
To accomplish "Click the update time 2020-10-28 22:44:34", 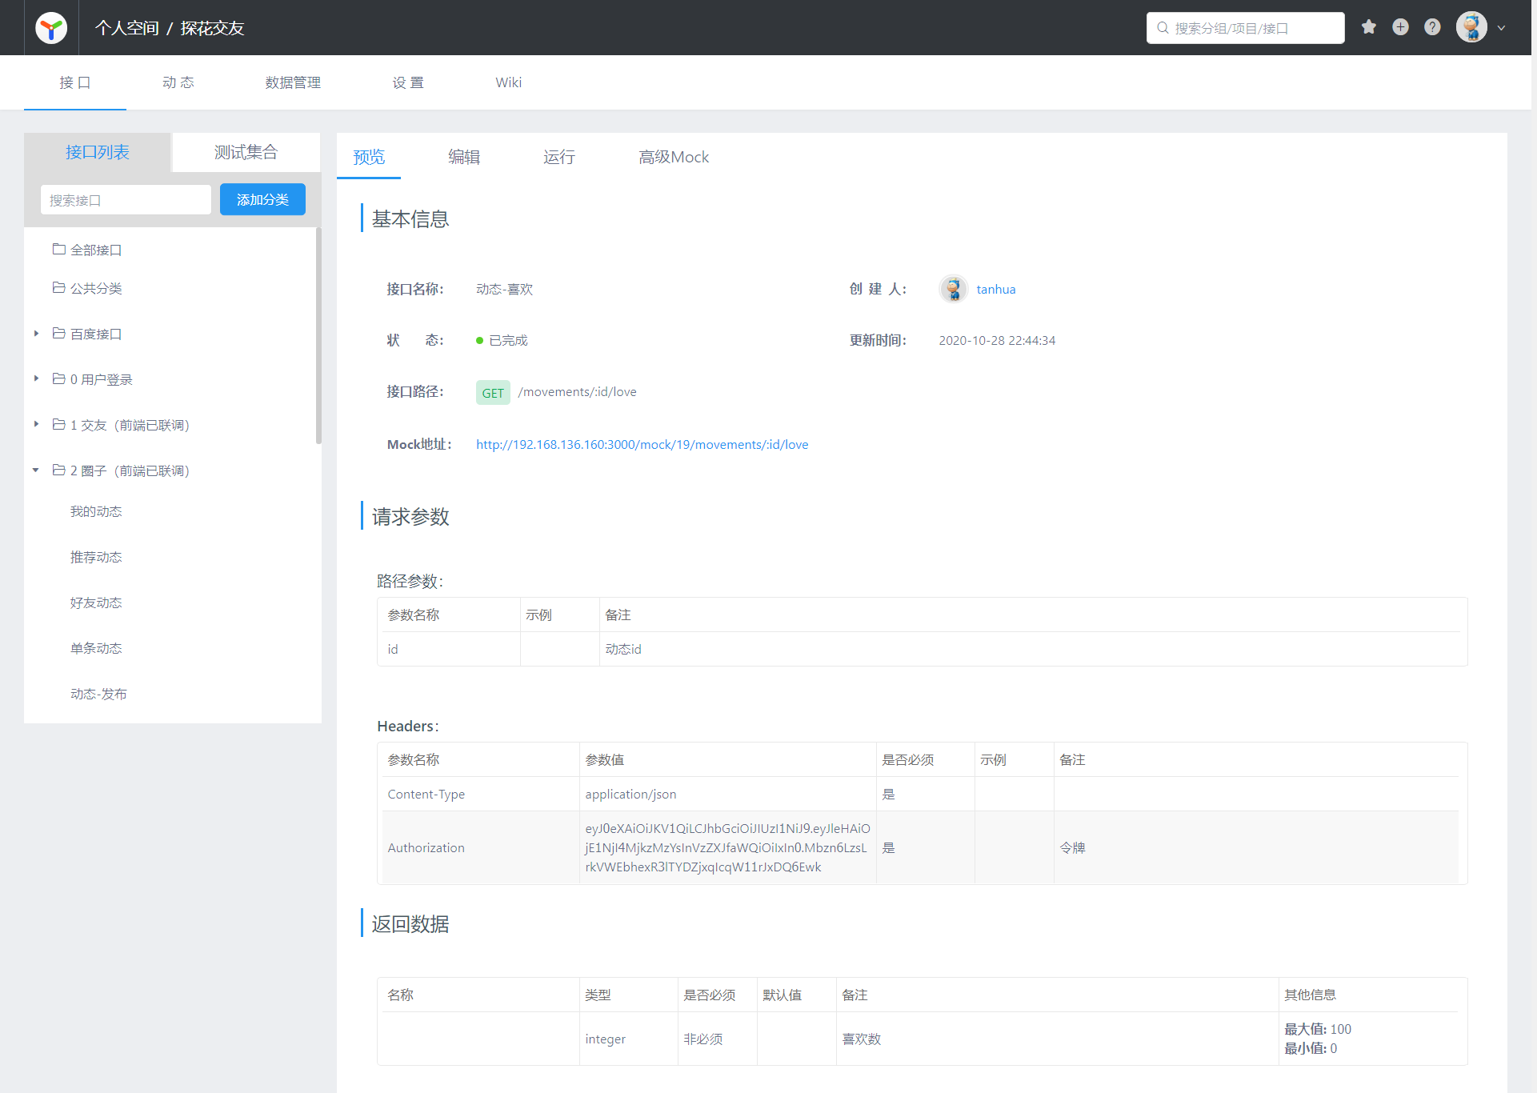I will coord(997,341).
